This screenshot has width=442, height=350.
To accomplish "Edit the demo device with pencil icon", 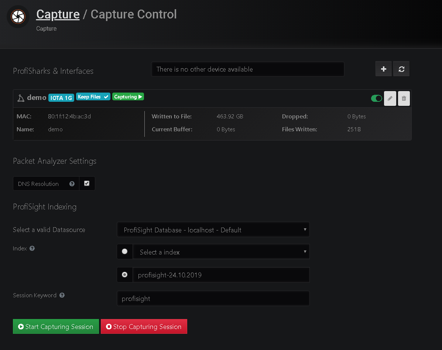I will pyautogui.click(x=390, y=98).
